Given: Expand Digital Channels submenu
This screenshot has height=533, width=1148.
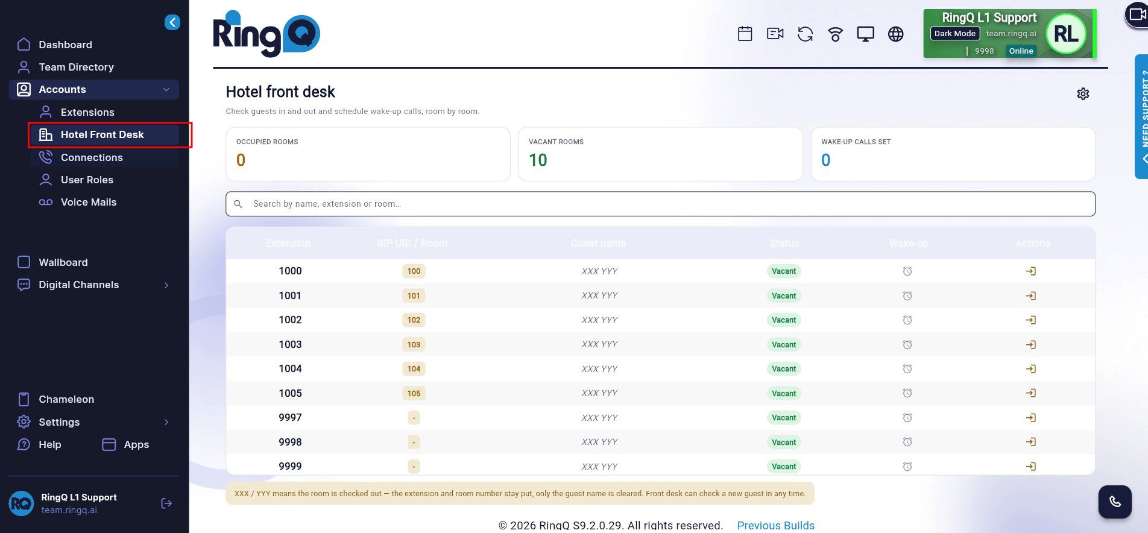Looking at the screenshot, I should tap(166, 285).
